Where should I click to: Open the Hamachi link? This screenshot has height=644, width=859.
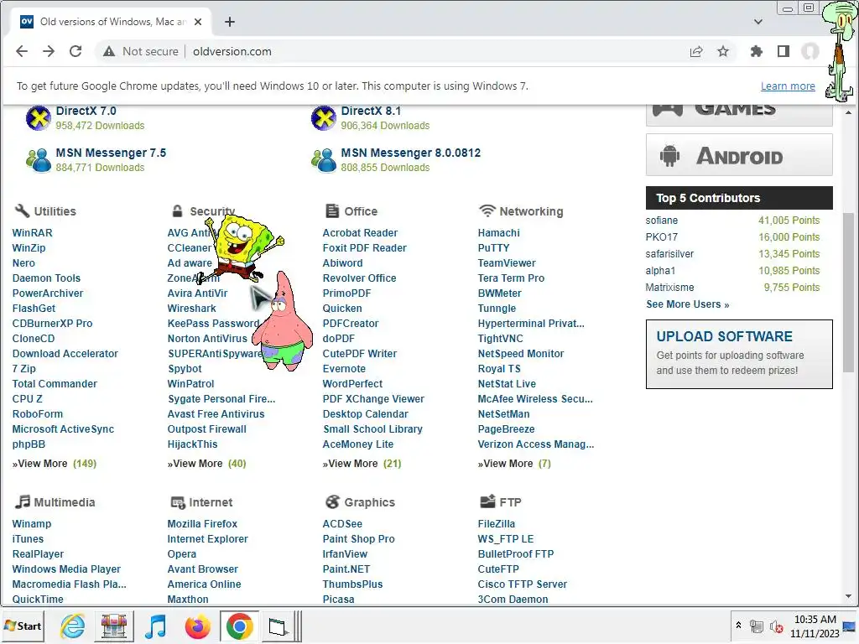point(498,233)
